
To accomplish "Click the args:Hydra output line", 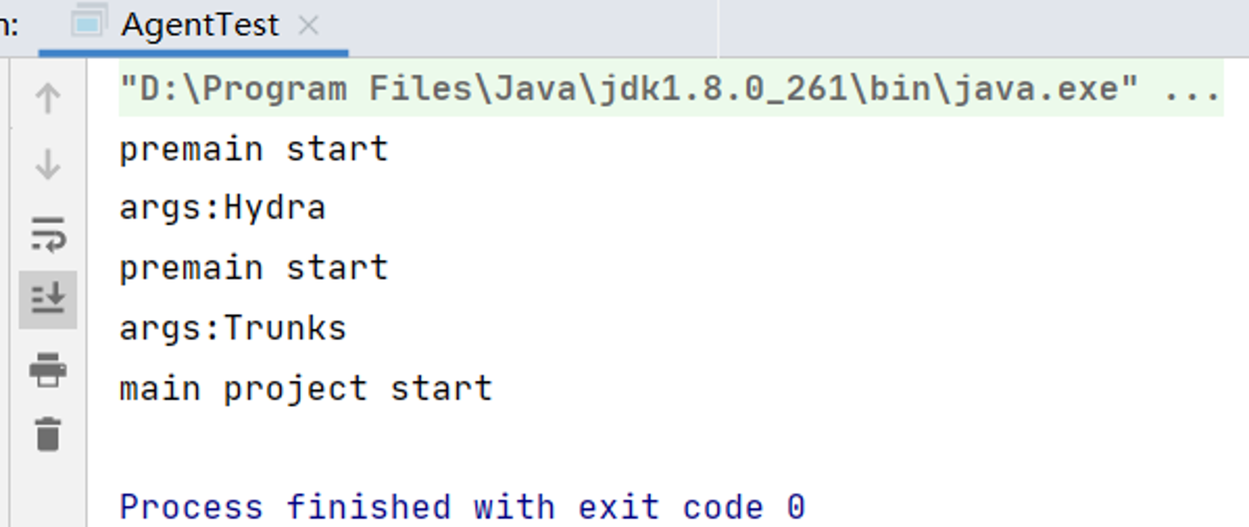I will click(x=223, y=208).
